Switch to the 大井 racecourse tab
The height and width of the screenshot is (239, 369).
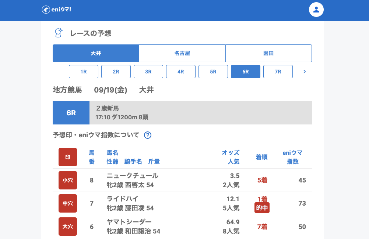click(x=96, y=53)
